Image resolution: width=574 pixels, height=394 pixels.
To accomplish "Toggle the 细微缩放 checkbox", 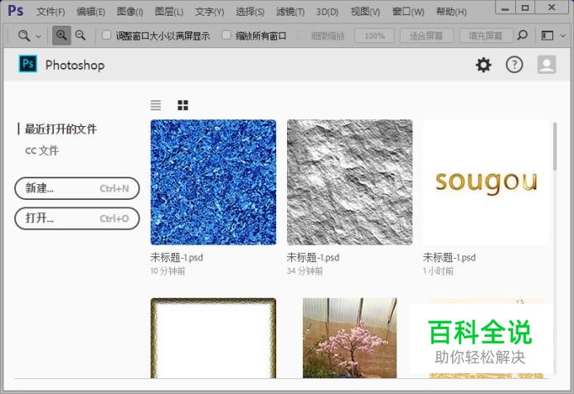I will [301, 36].
